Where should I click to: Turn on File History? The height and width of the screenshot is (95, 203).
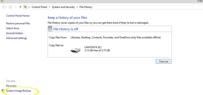tap(163, 61)
